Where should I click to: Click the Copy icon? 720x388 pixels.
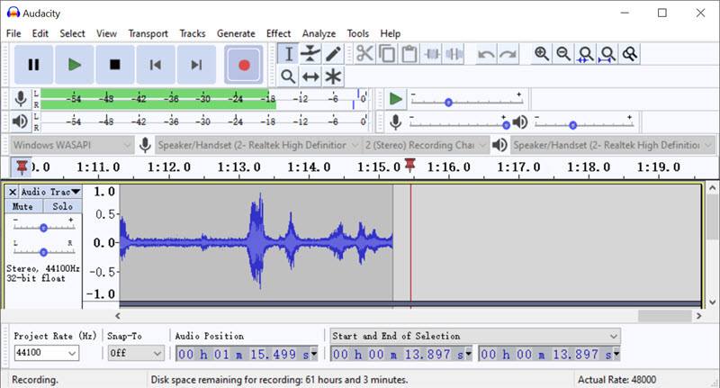(387, 54)
